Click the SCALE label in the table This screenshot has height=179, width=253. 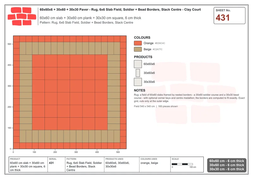pyautogui.click(x=175, y=159)
